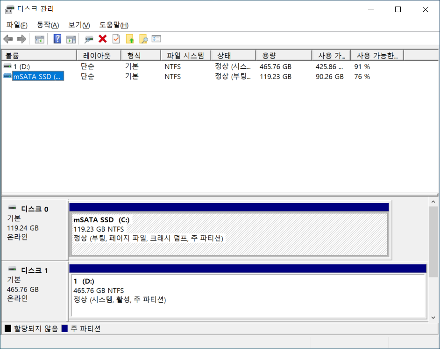Open the 도움말(H) menu
This screenshot has height=349, width=440.
click(114, 25)
